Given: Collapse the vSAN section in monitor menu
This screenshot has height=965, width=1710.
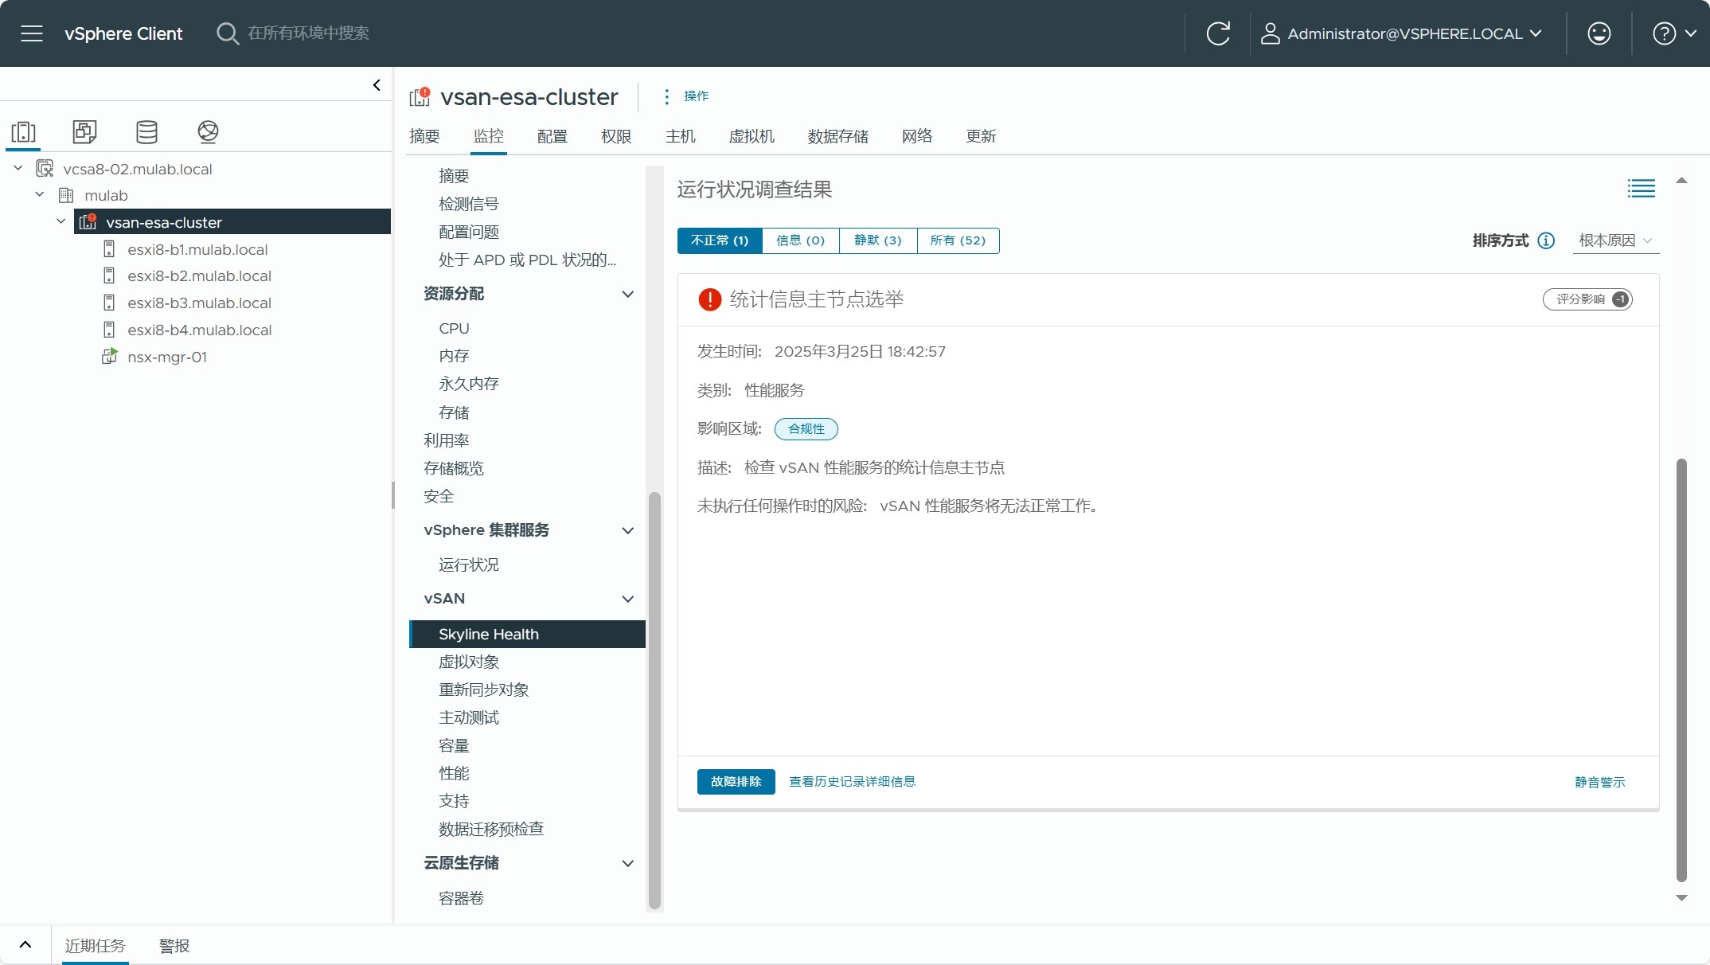Looking at the screenshot, I should click(627, 599).
